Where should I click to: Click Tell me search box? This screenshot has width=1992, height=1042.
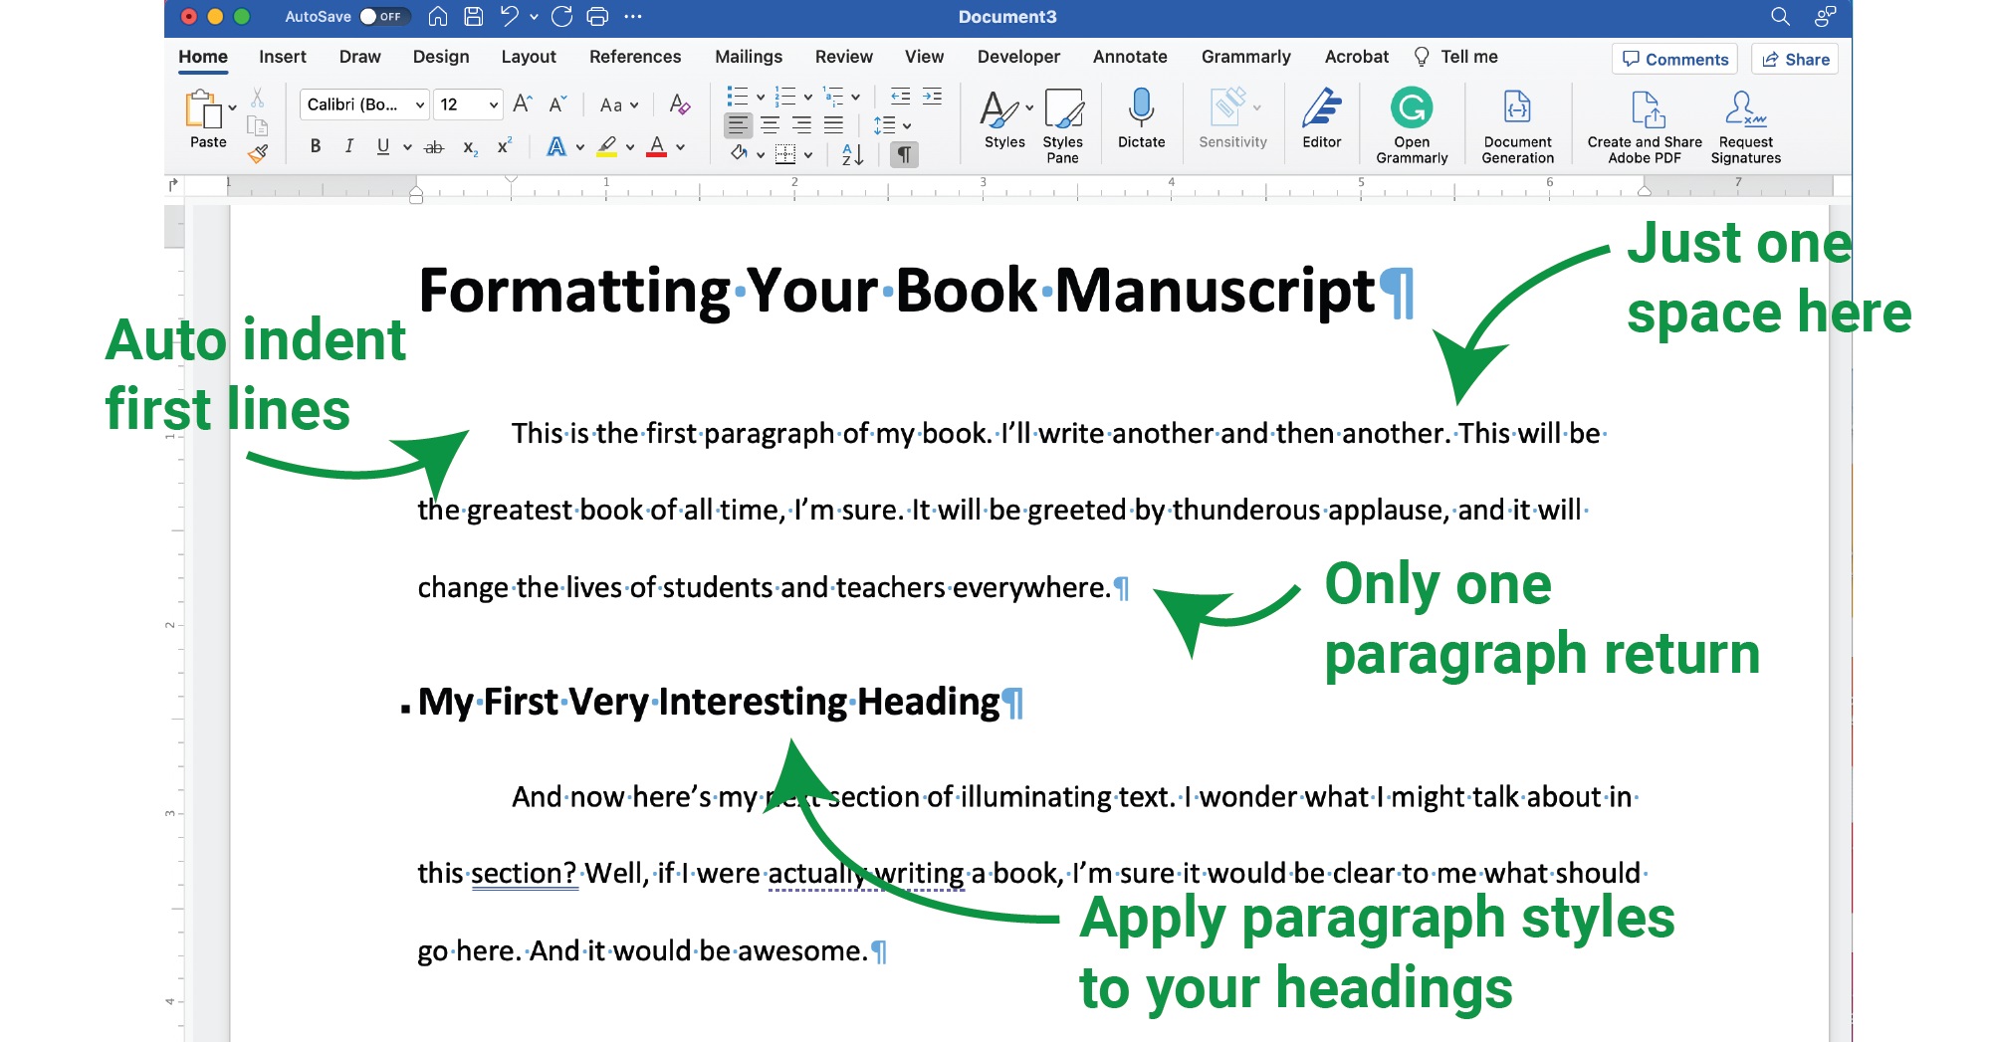[1456, 57]
